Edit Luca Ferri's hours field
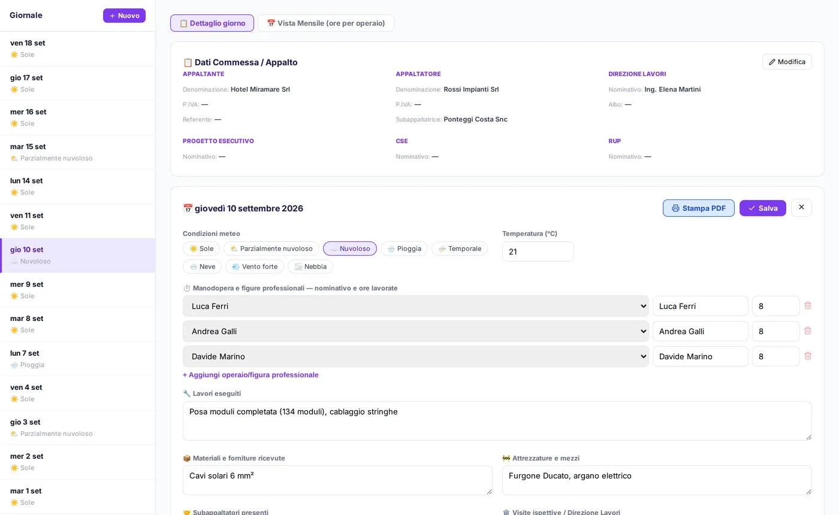This screenshot has height=515, width=839. coord(776,306)
